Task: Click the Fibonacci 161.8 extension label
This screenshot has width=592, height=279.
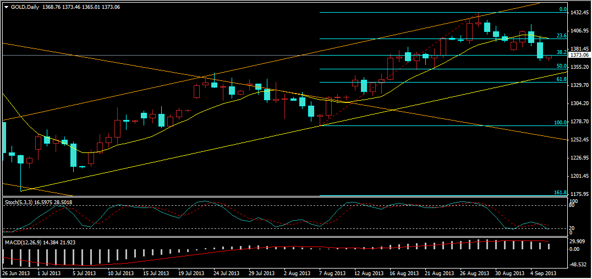Action: pyautogui.click(x=560, y=193)
